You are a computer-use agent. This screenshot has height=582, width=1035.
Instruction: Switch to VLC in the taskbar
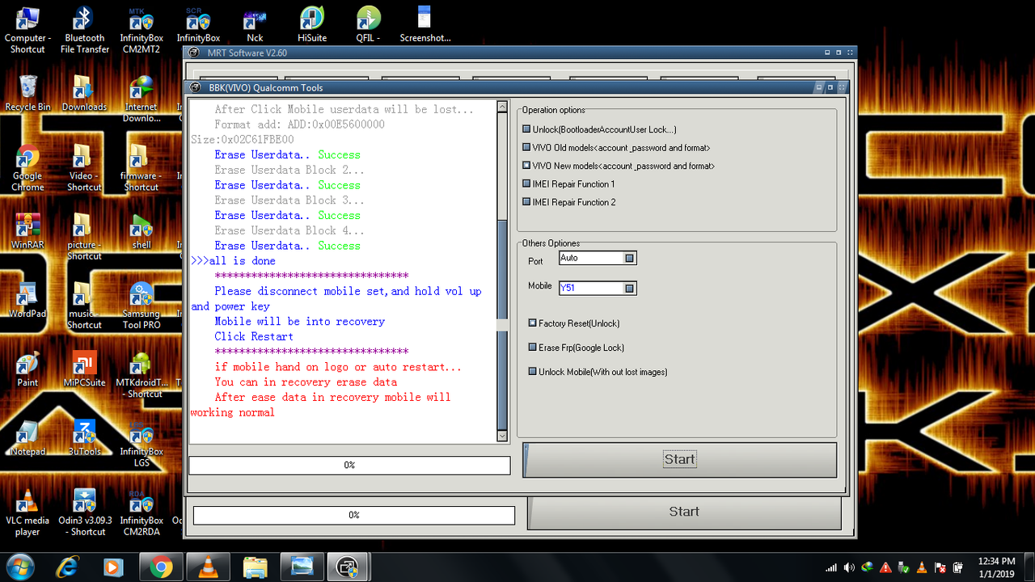point(208,567)
